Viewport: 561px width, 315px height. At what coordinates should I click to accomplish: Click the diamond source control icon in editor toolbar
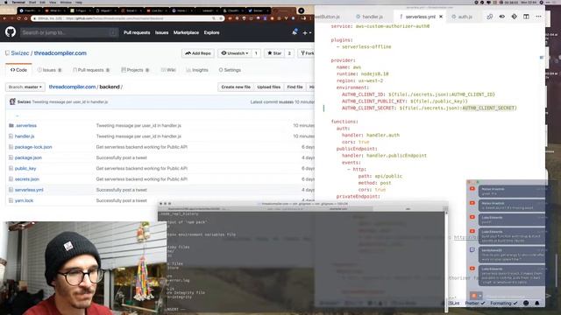point(515,17)
